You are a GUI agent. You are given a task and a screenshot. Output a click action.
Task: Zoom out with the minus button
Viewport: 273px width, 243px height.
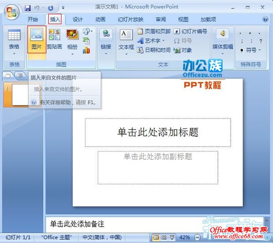pyautogui.click(x=197, y=238)
